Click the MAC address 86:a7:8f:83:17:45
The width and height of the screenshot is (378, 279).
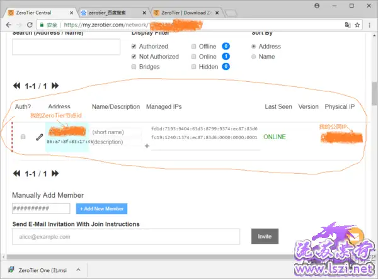70,142
